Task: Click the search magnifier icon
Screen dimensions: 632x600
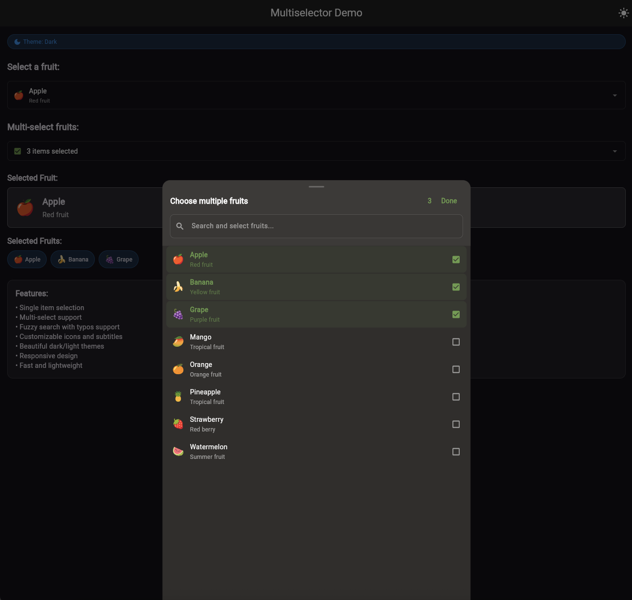Action: click(x=180, y=226)
